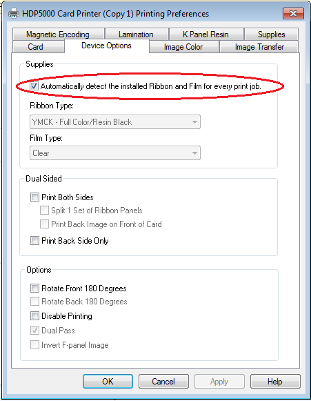
Task: Go to the Supplies tab
Action: 271,35
